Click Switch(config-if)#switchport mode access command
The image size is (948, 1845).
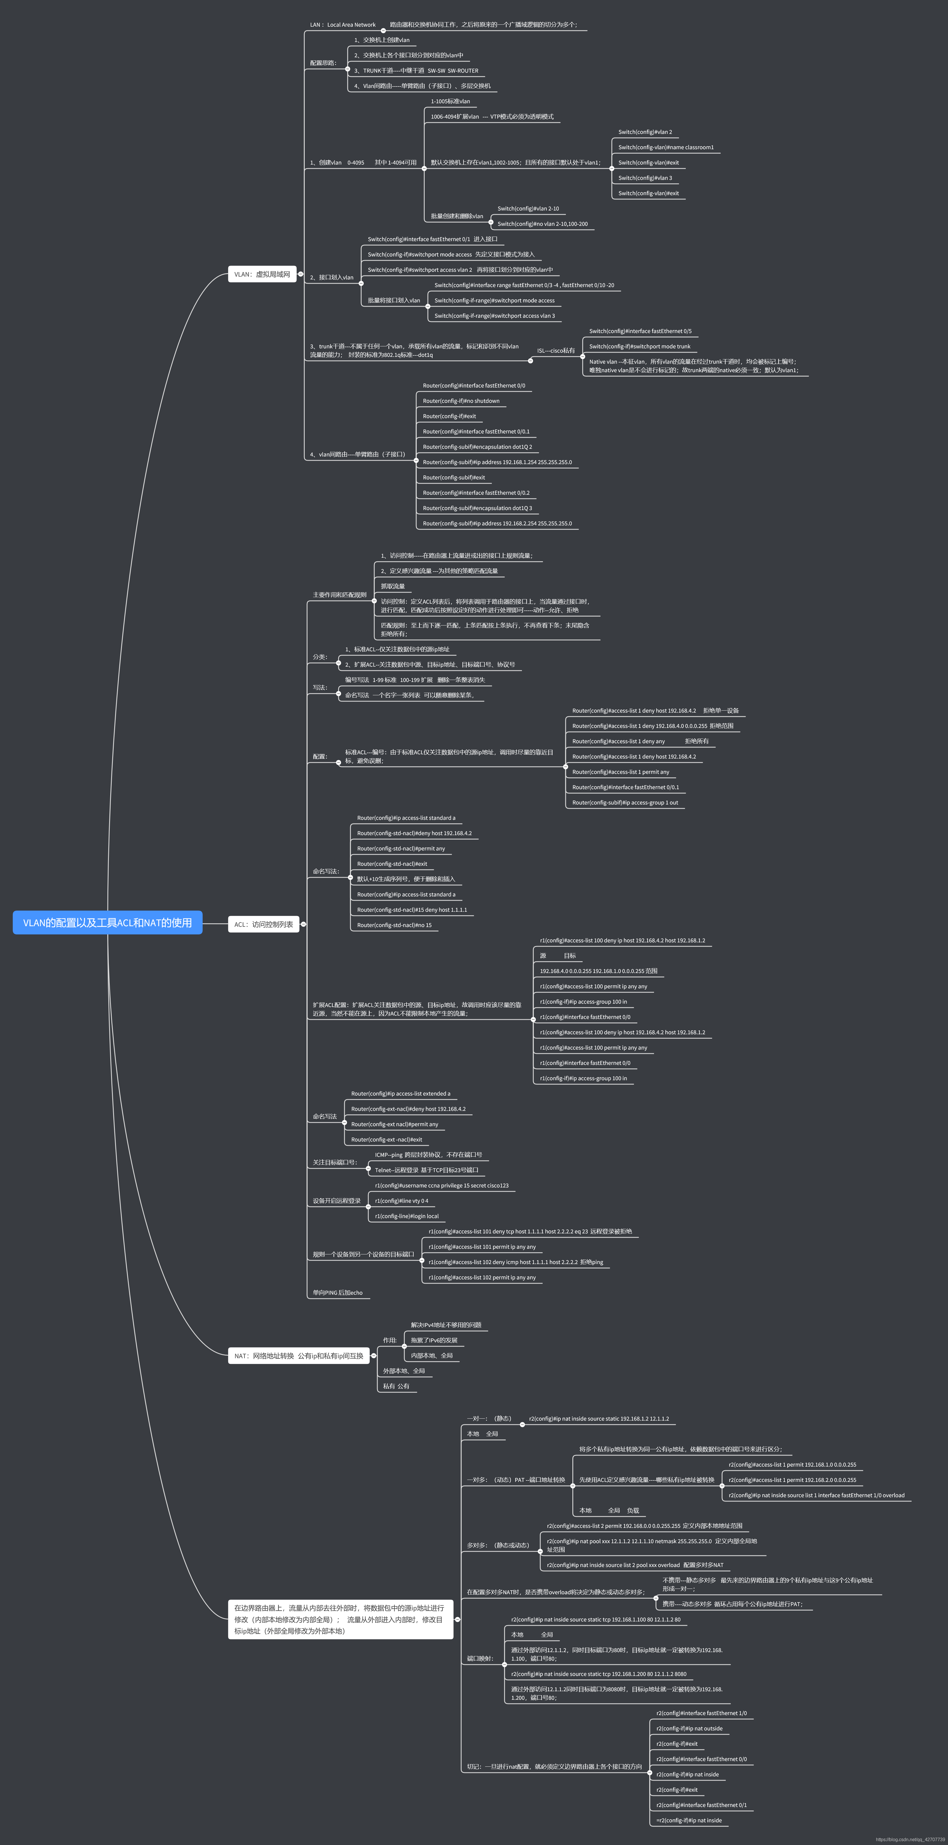(x=451, y=255)
